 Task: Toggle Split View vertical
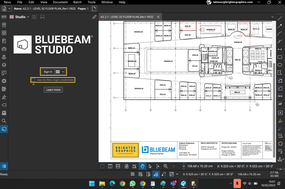pos(110,166)
